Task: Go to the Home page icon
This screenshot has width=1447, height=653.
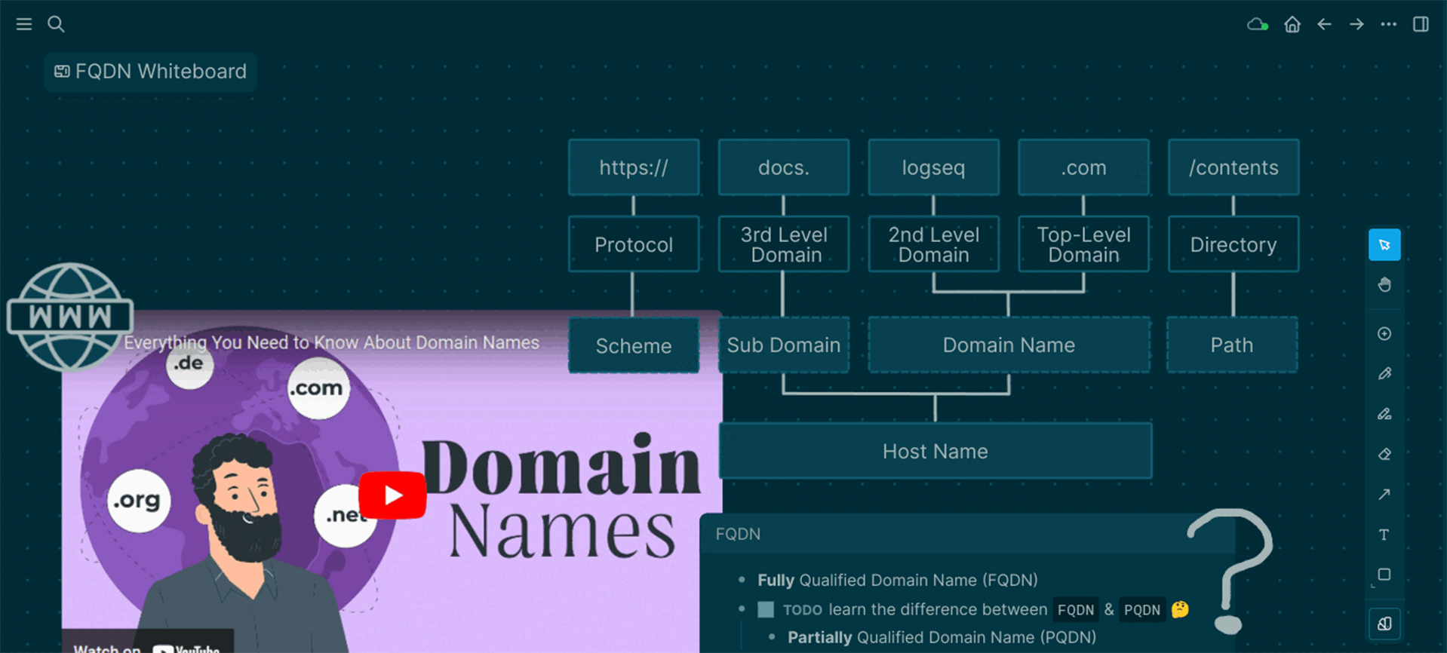Action: click(1292, 24)
